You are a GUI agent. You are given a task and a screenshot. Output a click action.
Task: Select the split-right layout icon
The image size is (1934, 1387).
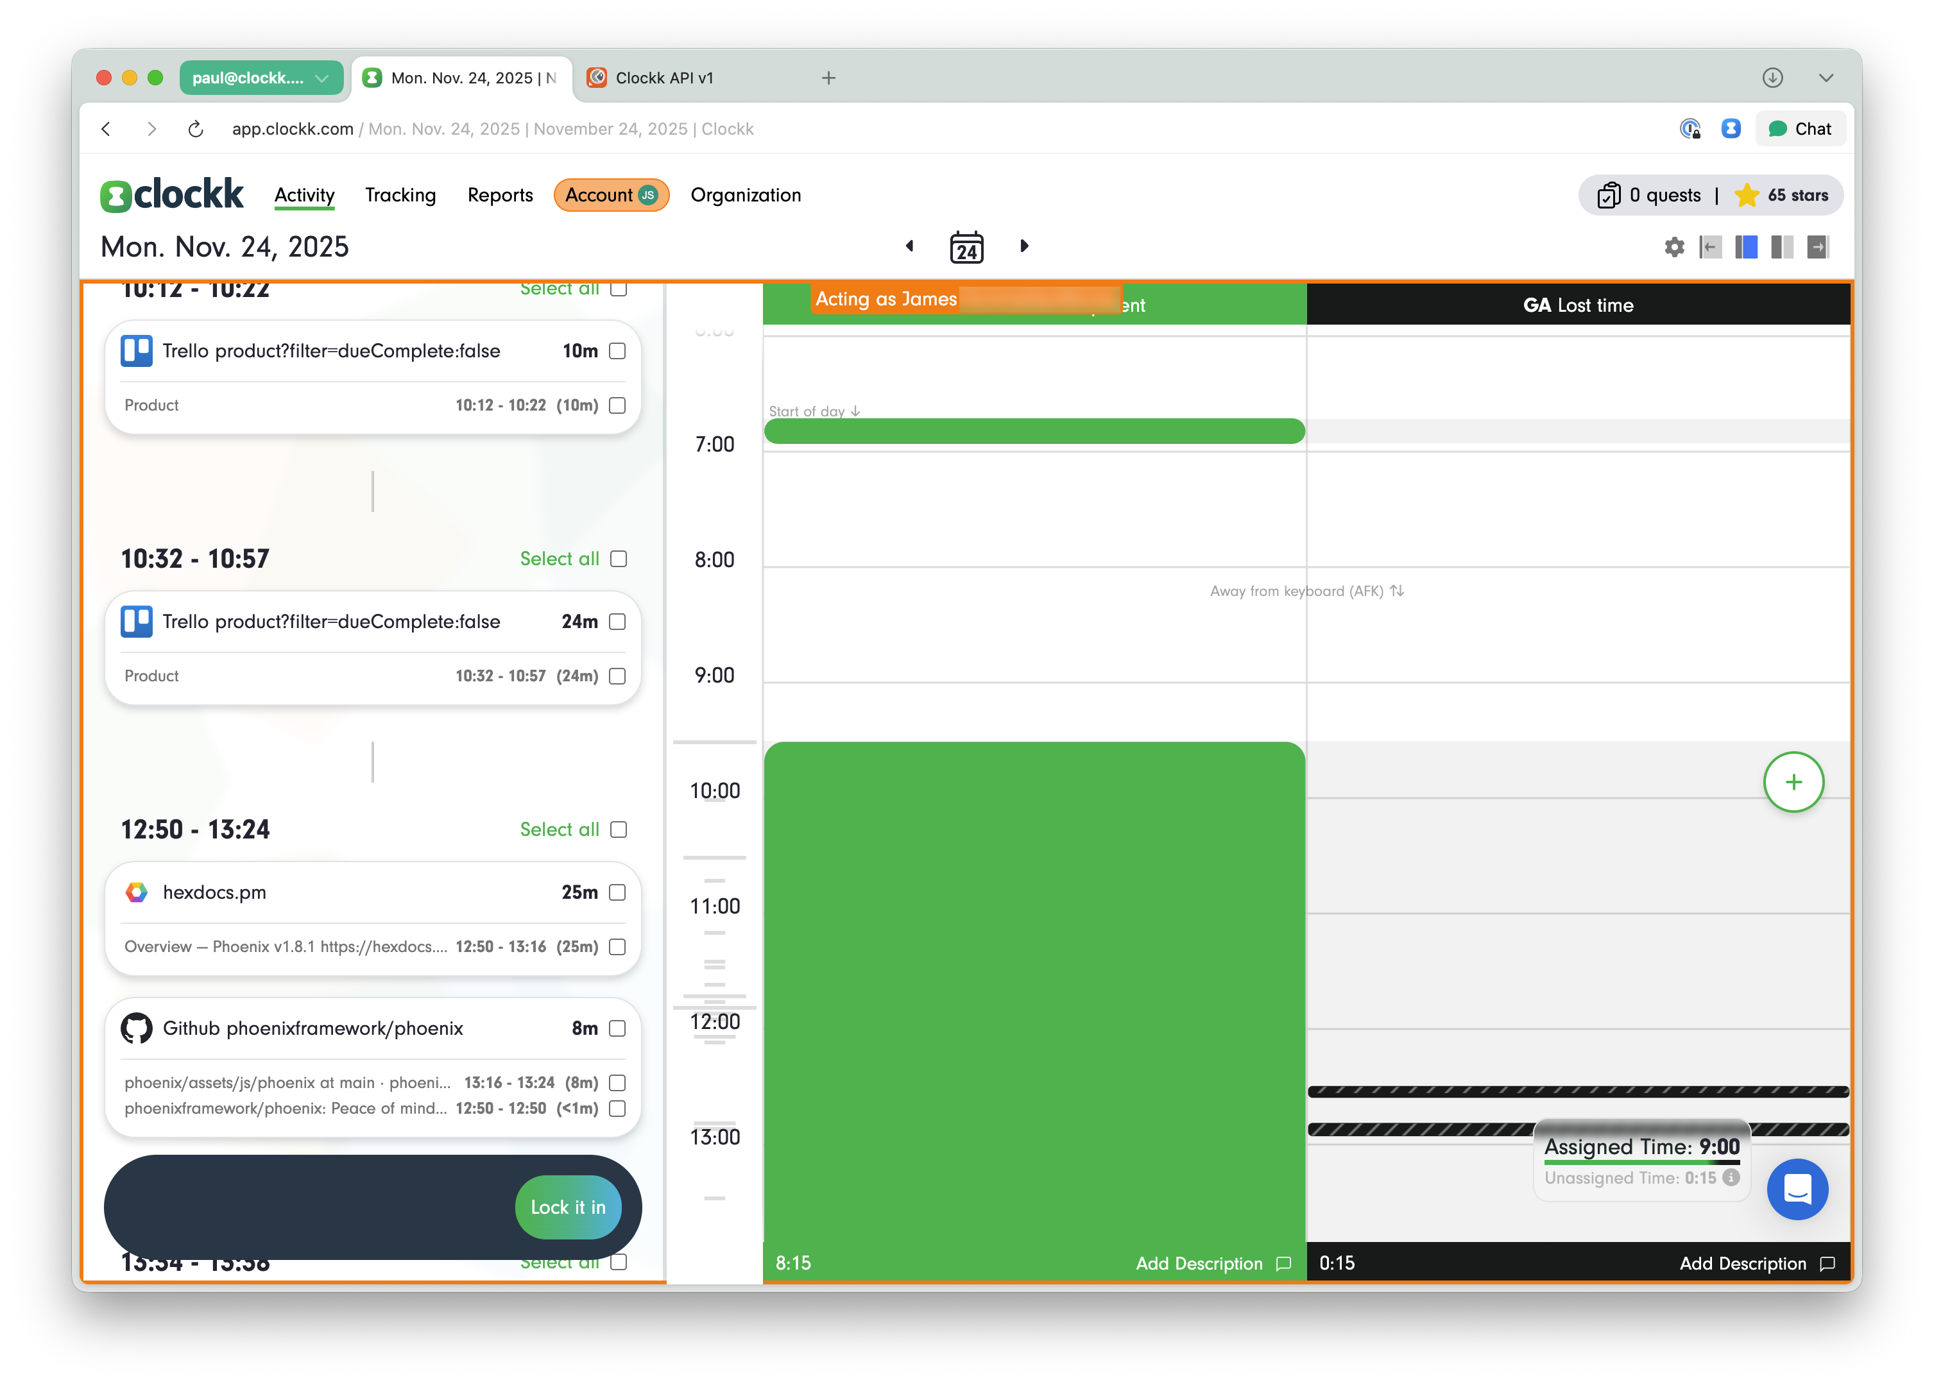pos(1781,247)
